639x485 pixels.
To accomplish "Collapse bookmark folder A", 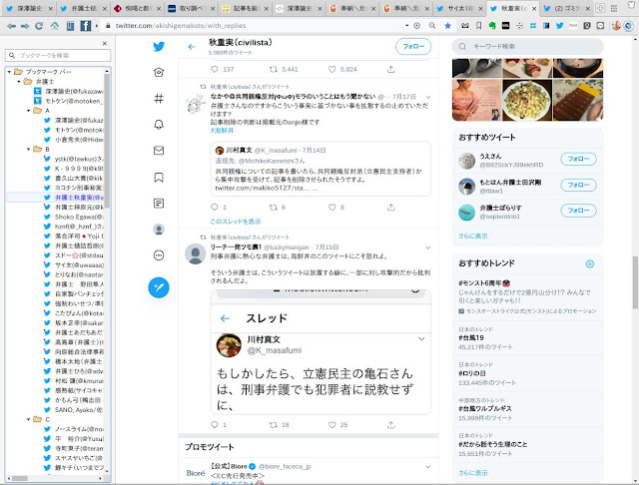I will [x=29, y=111].
